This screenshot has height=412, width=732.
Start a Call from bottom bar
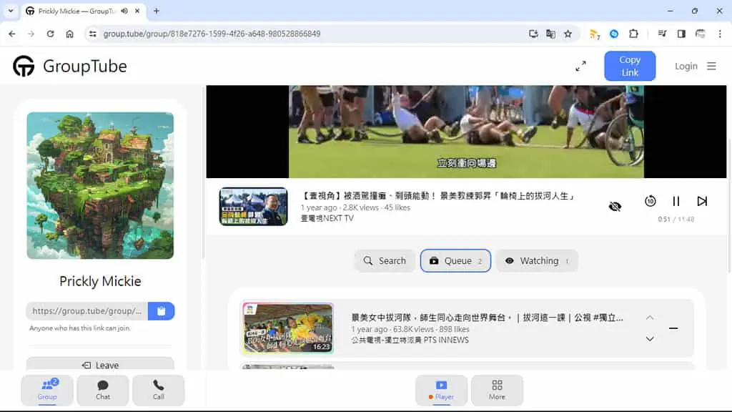pyautogui.click(x=159, y=390)
